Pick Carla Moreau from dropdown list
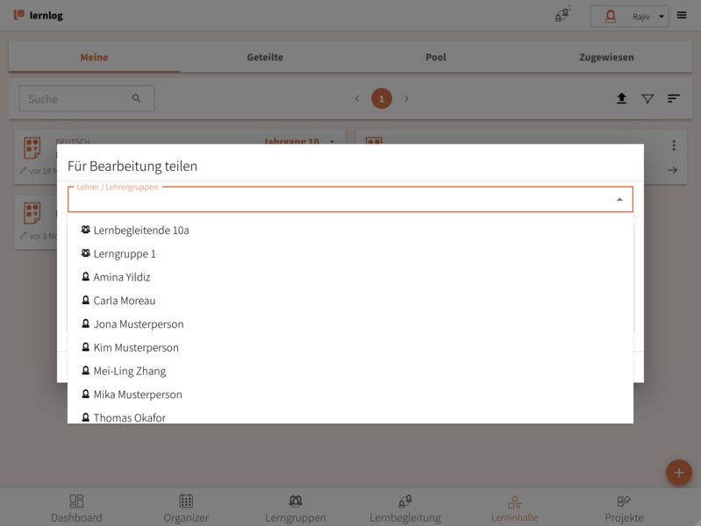 tap(124, 301)
